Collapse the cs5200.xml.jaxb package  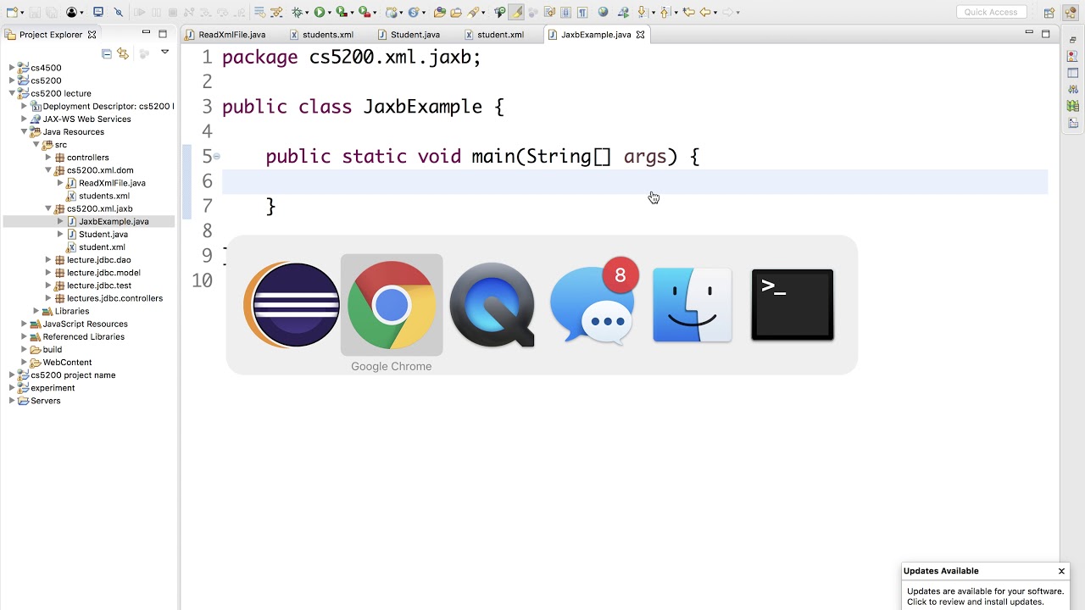(x=48, y=208)
